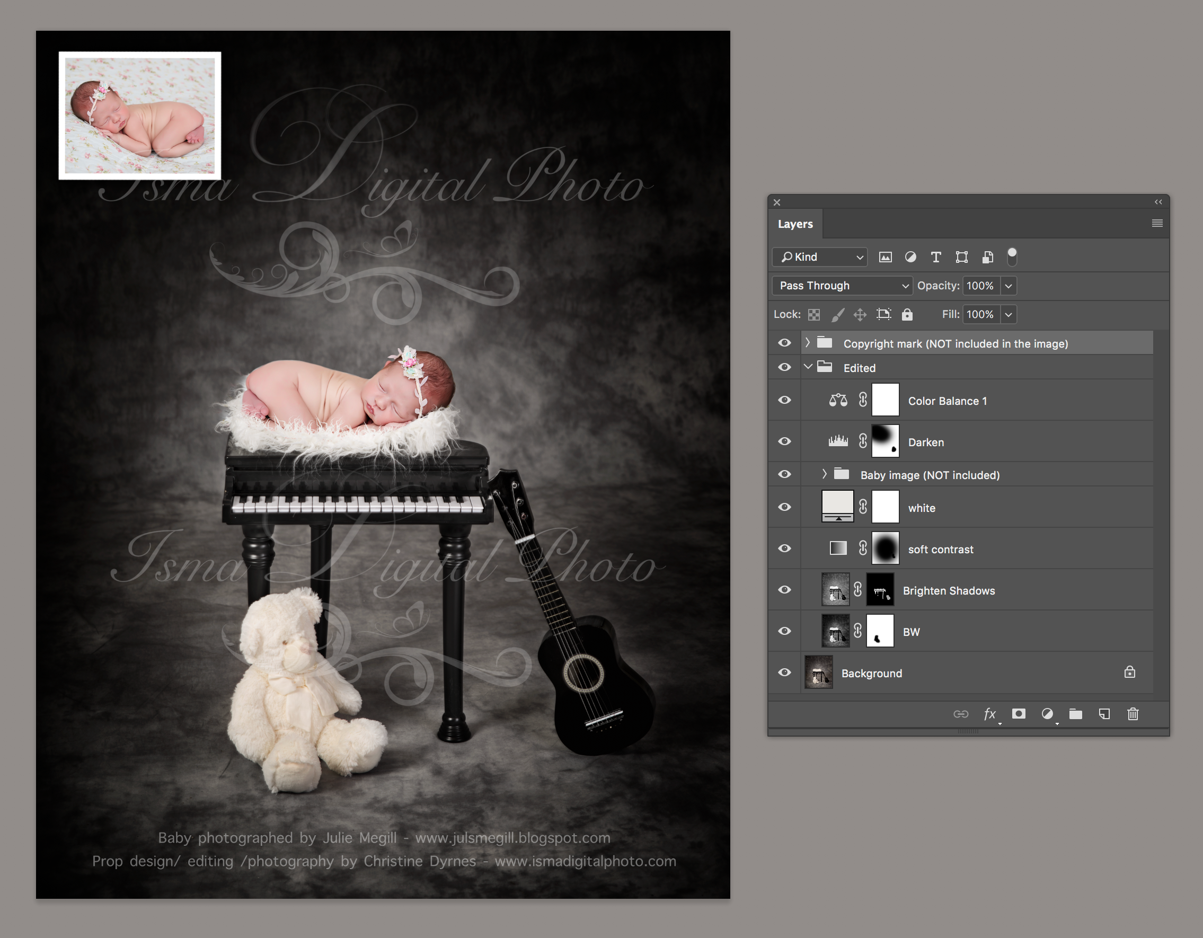Lock position move icon
The height and width of the screenshot is (938, 1203).
(x=860, y=314)
